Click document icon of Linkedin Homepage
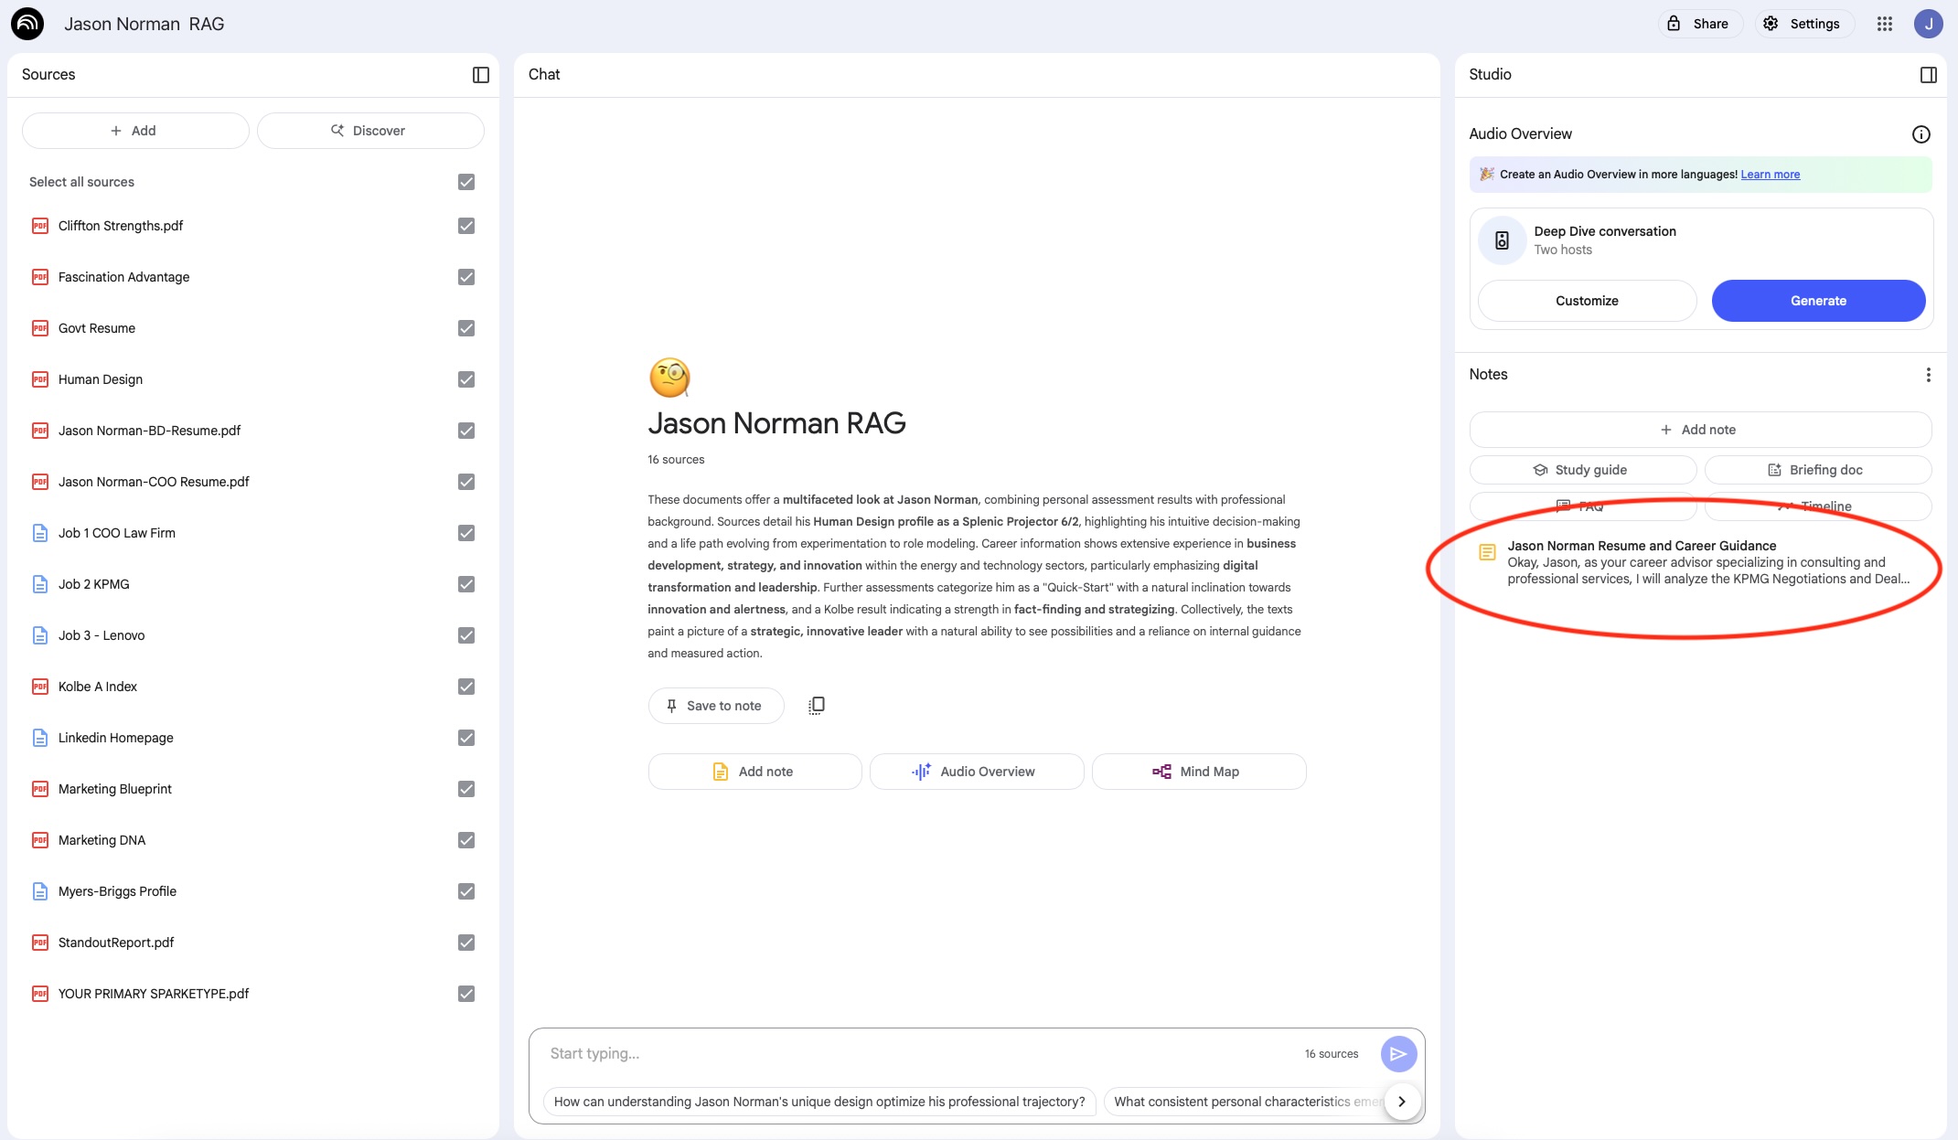The image size is (1958, 1140). pyautogui.click(x=40, y=738)
